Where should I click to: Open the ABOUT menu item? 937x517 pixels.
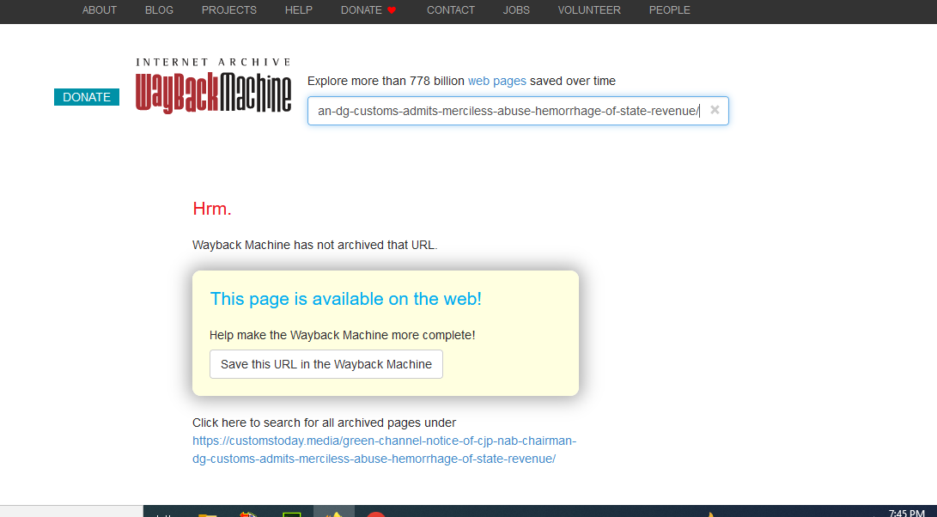pos(100,10)
